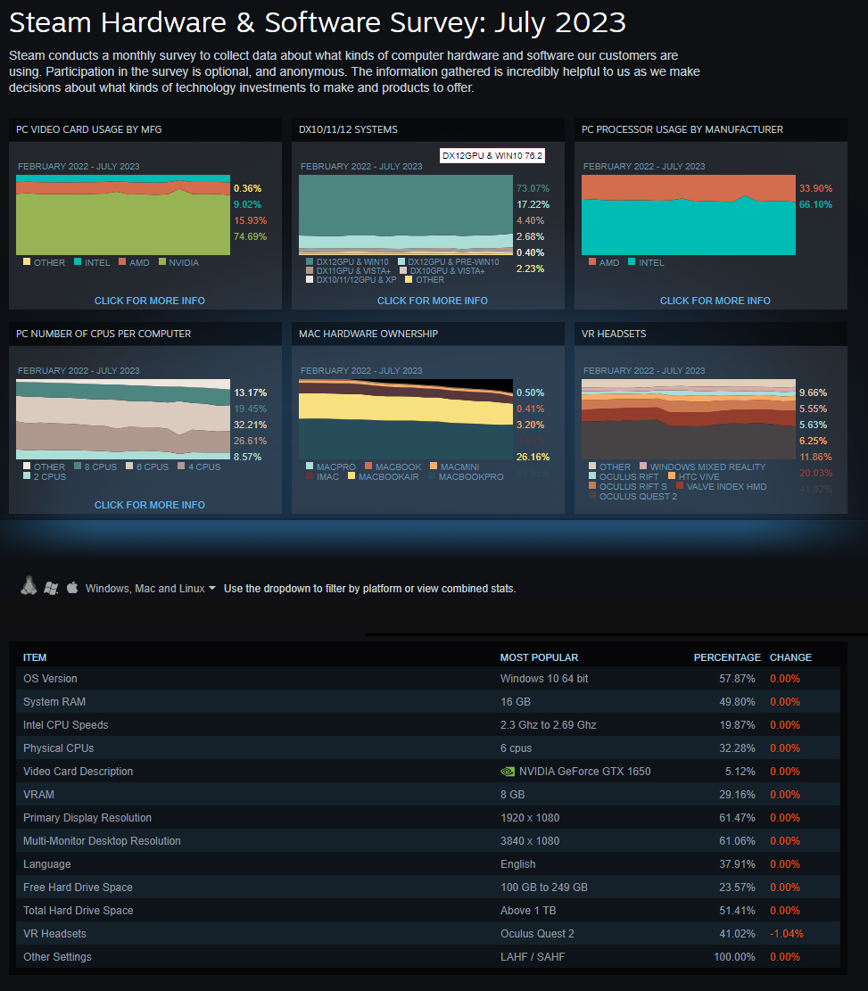The image size is (868, 991).
Task: Click the Windows logo platform icon
Action: pos(51,589)
